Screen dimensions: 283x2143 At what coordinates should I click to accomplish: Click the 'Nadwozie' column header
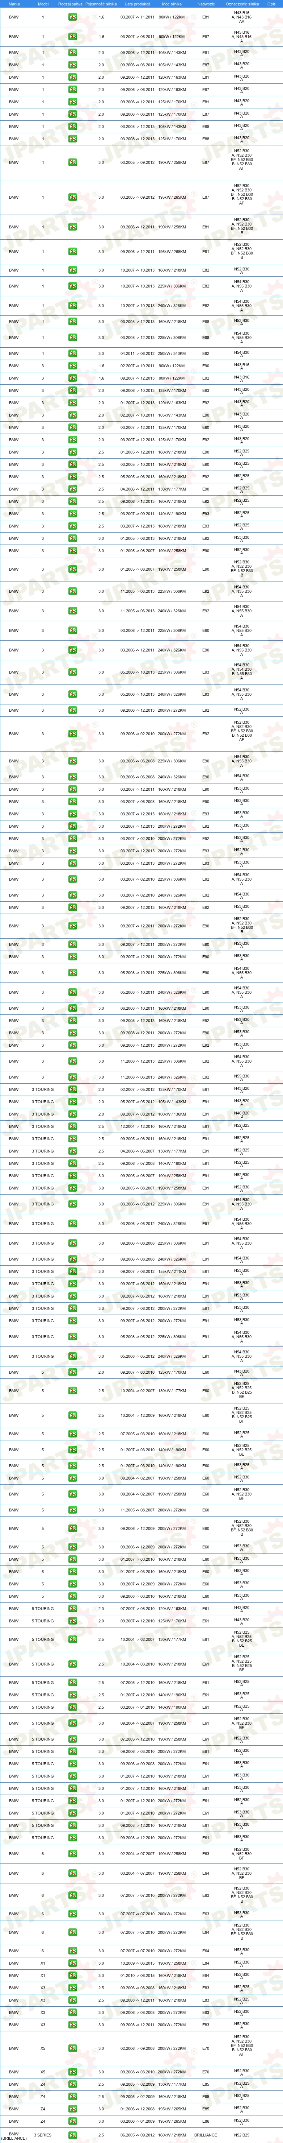tap(207, 3)
